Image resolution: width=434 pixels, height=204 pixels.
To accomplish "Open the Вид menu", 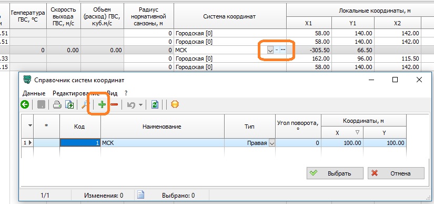I will point(113,93).
